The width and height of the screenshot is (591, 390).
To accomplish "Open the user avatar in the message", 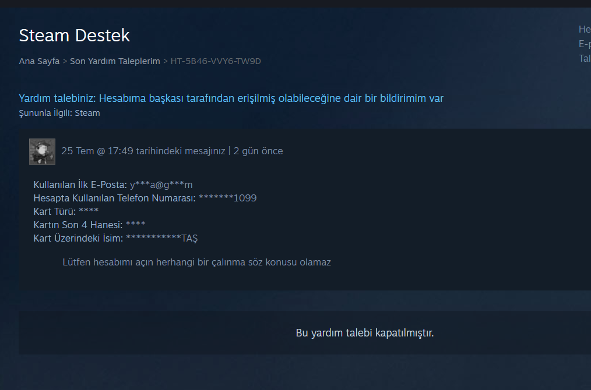I will (x=42, y=151).
